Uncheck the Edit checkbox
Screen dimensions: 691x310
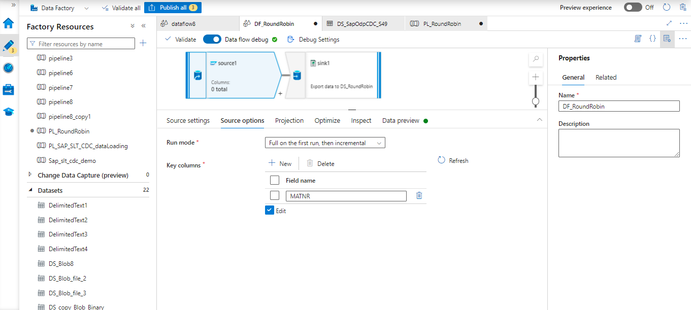[270, 211]
